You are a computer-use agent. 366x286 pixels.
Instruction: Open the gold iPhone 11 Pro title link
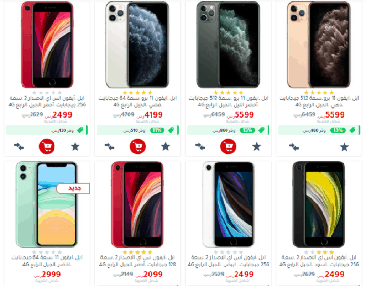point(319,102)
